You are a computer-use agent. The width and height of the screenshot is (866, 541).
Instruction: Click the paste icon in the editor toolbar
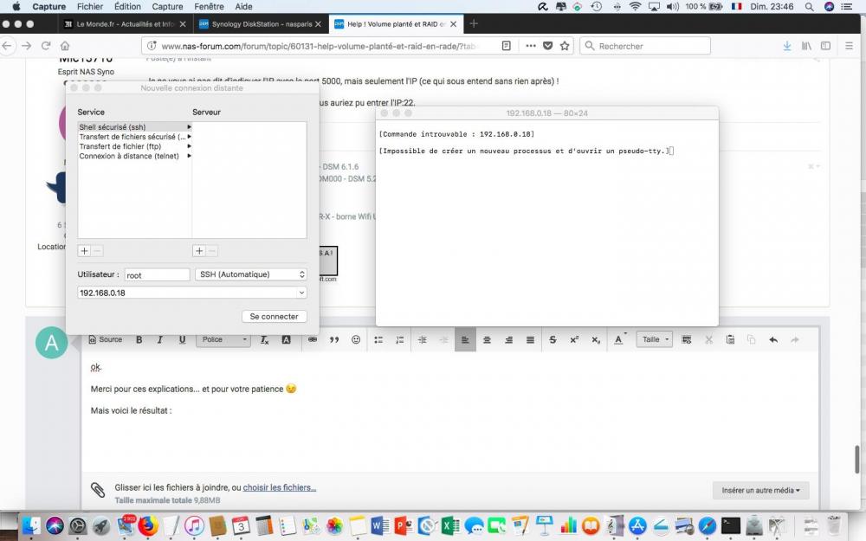(x=730, y=339)
